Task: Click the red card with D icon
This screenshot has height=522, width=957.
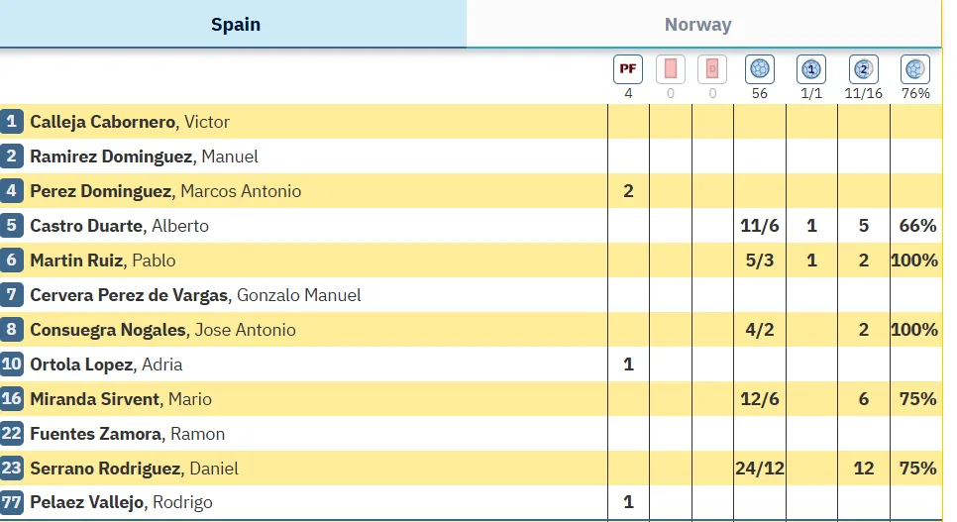Action: pyautogui.click(x=712, y=69)
